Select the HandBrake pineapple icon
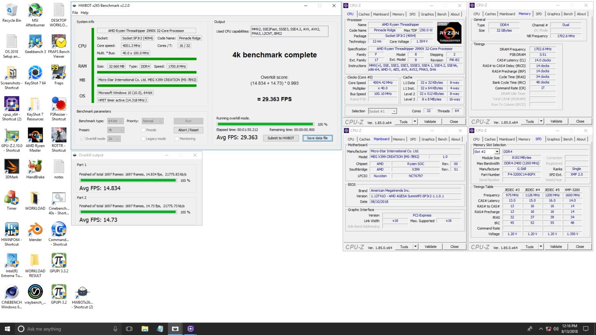 pyautogui.click(x=35, y=170)
